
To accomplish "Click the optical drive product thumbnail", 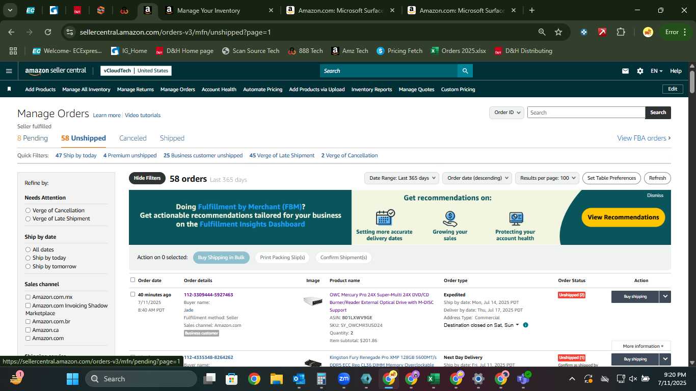I will tap(313, 301).
